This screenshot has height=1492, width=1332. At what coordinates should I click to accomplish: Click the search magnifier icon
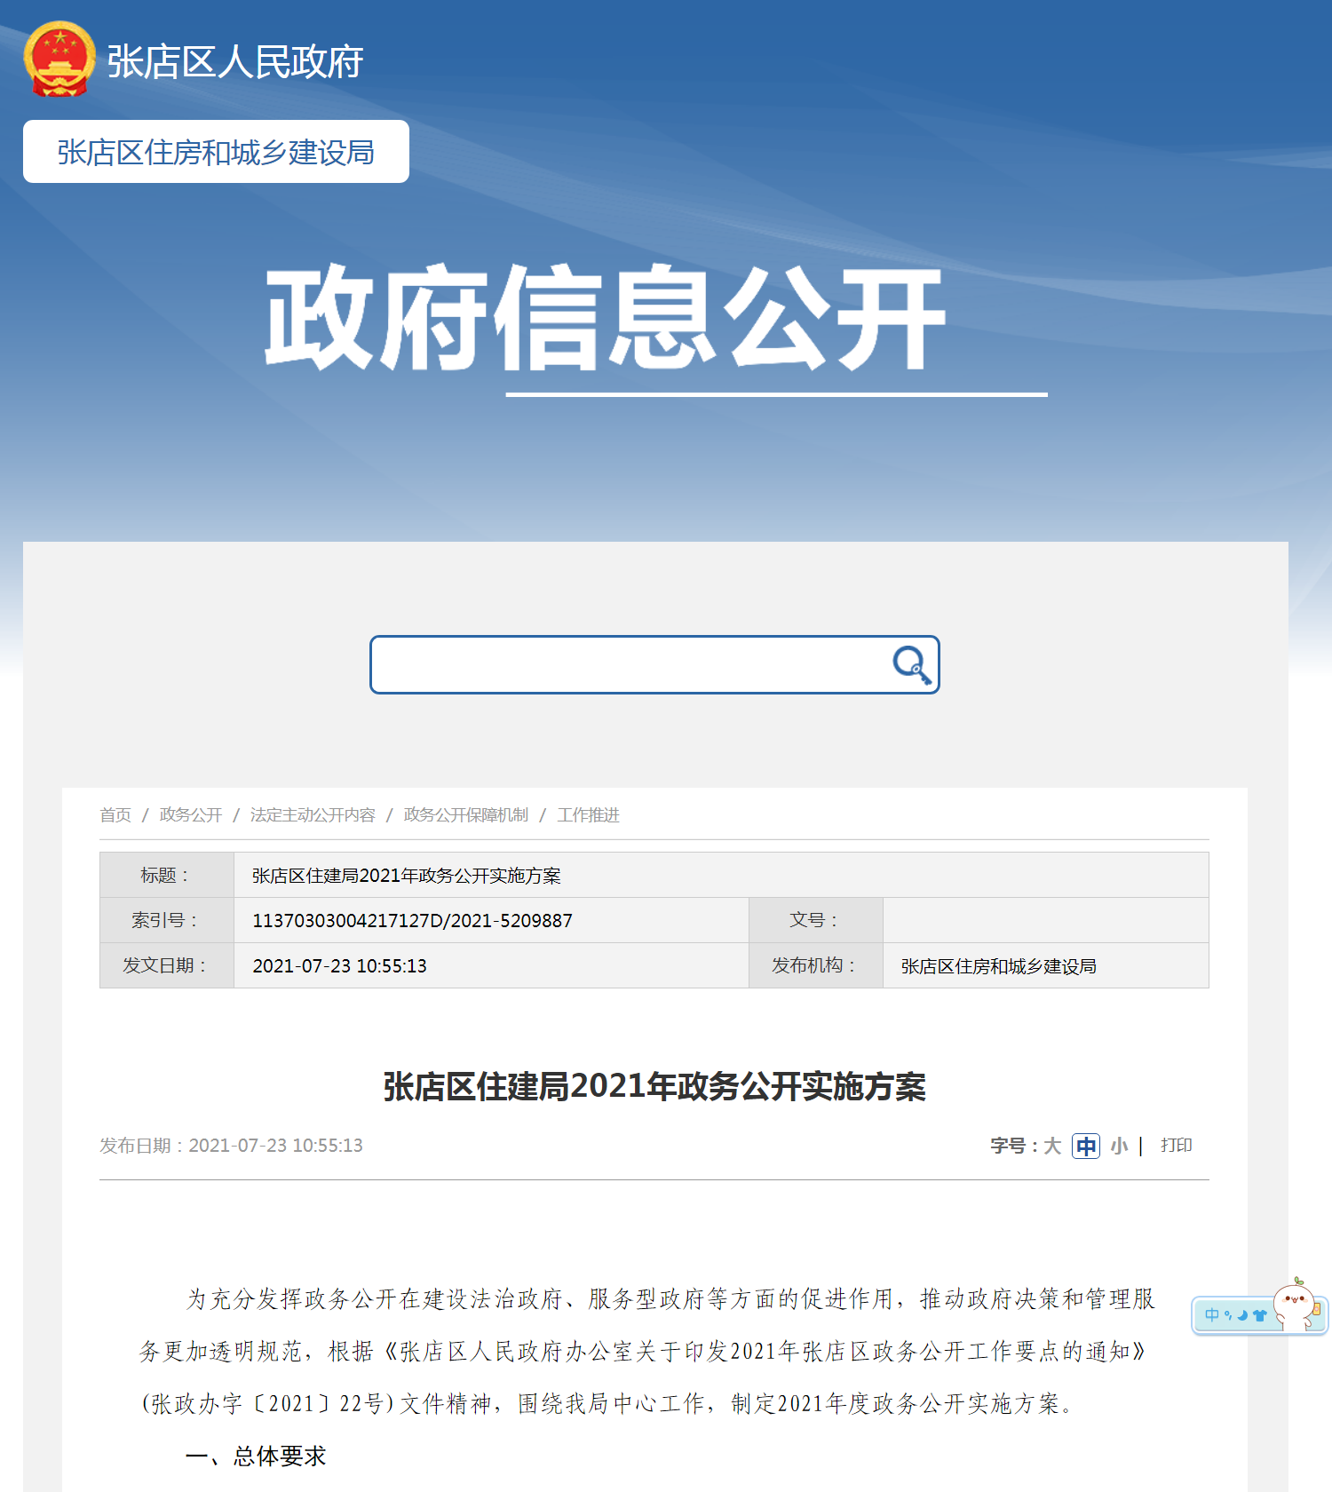click(911, 664)
